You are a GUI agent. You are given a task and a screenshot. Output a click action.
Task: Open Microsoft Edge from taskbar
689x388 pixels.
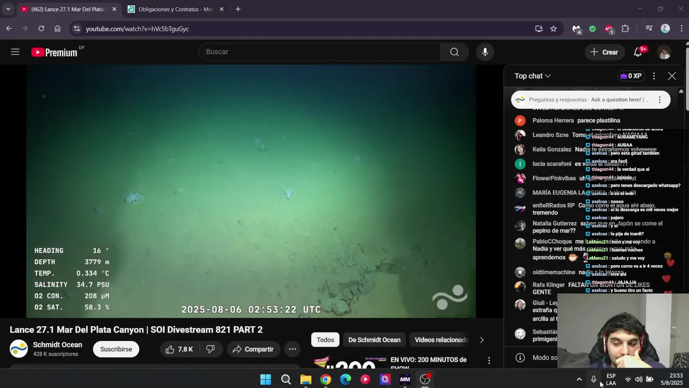[x=346, y=379]
